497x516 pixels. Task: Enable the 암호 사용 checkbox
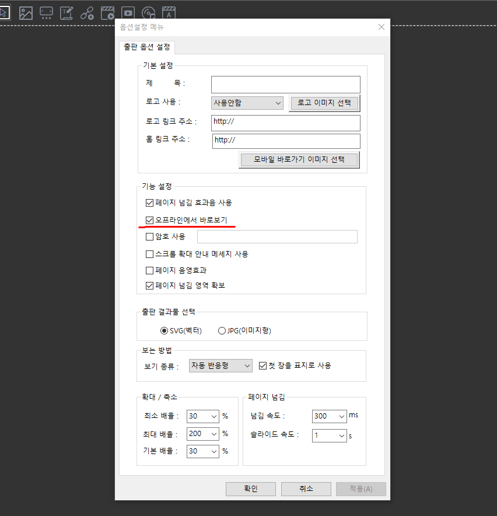pyautogui.click(x=149, y=237)
